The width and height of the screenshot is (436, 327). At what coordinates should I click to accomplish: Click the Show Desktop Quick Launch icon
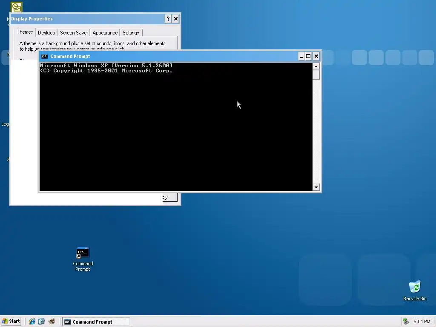point(41,321)
